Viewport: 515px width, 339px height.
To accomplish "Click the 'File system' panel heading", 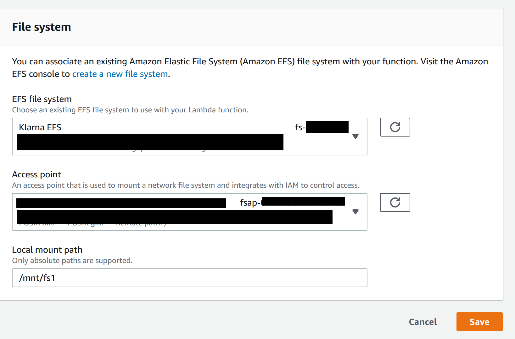I will [x=42, y=27].
